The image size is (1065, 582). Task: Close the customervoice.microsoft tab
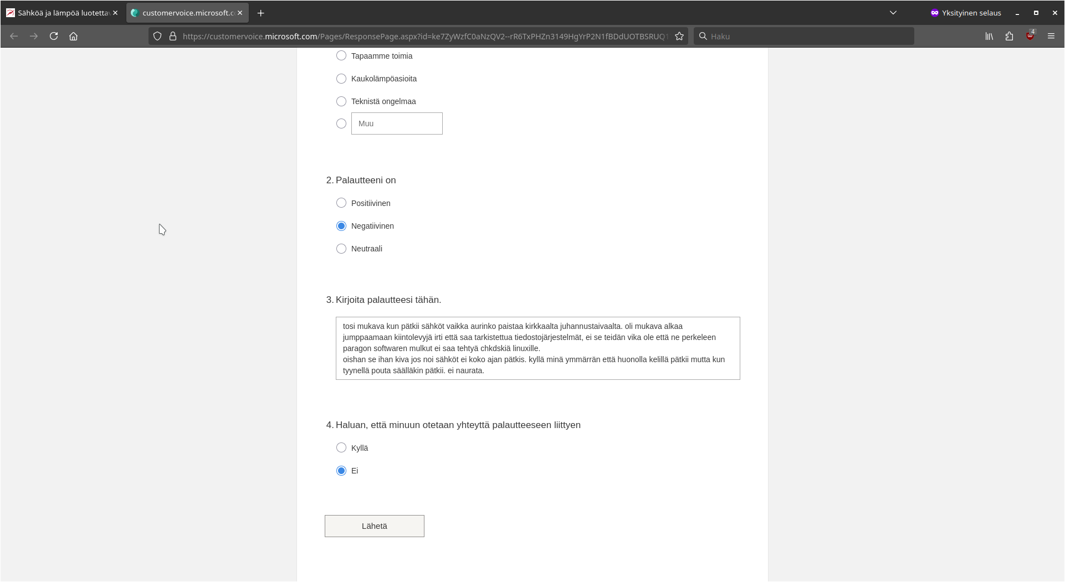[x=240, y=13]
